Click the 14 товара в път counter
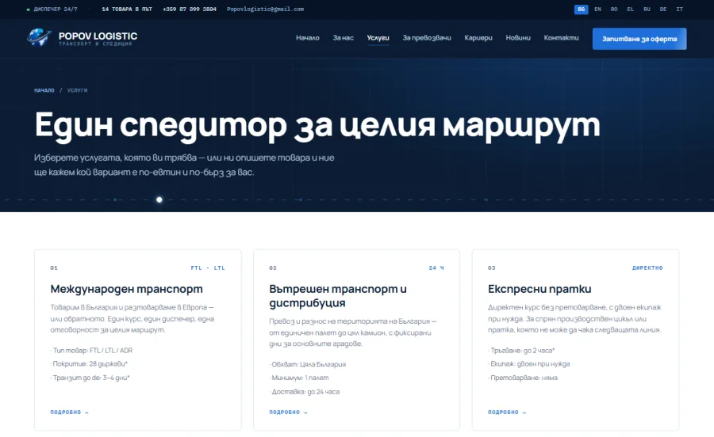Image resolution: width=714 pixels, height=437 pixels. coord(127,9)
